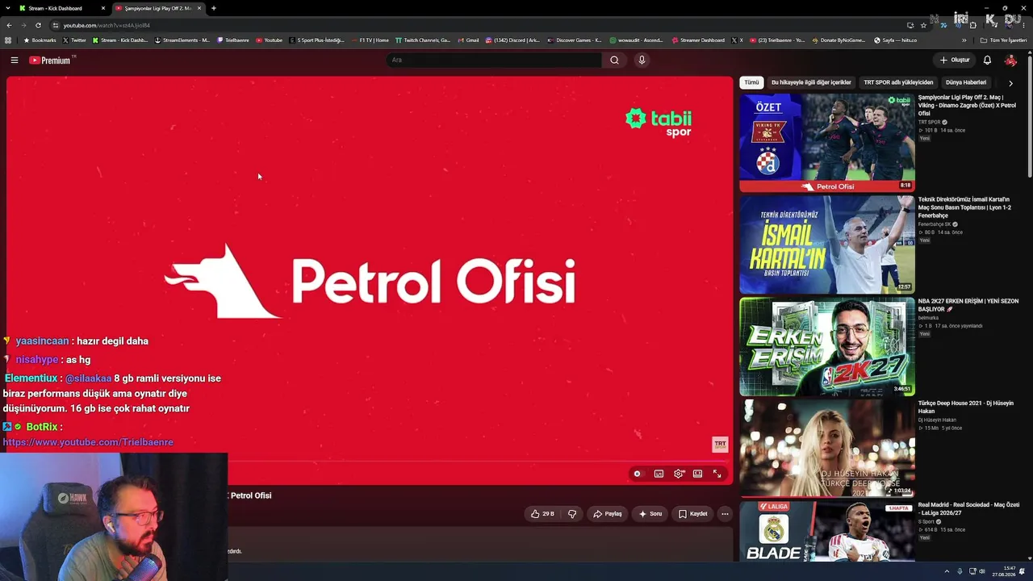Click the Kaydet save button

(693, 513)
